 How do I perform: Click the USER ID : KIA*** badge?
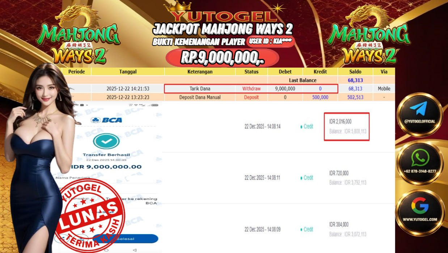pos(270,41)
